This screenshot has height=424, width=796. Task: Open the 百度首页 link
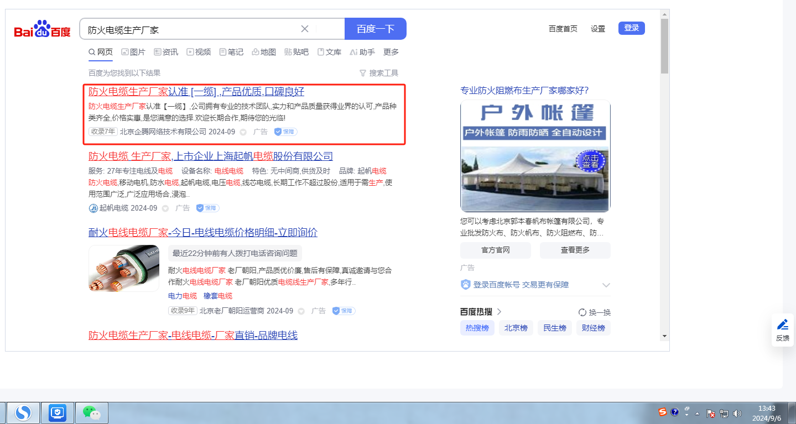[563, 29]
